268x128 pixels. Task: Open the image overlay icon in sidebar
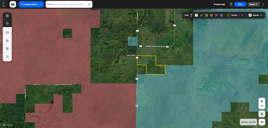[7, 48]
